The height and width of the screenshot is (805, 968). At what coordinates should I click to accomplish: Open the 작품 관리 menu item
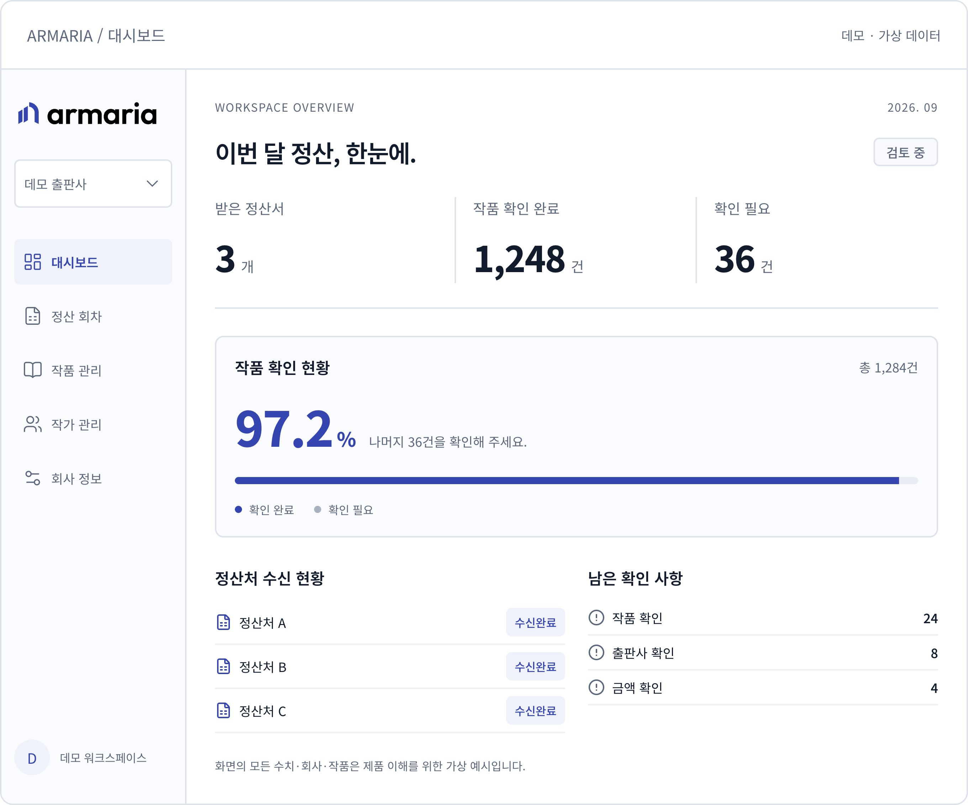(93, 370)
